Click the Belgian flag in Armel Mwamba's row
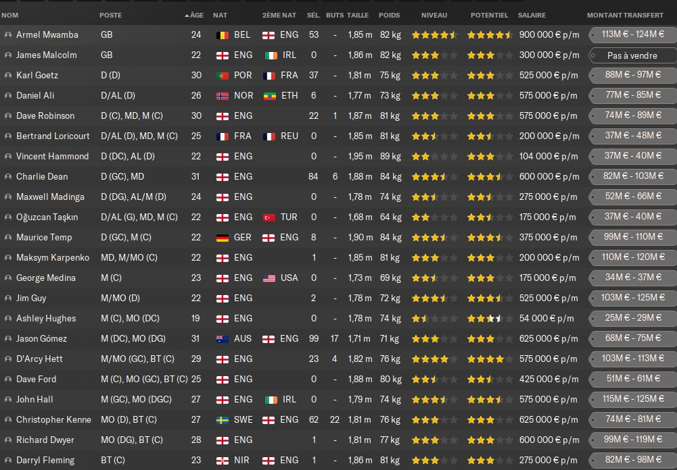 coord(221,35)
